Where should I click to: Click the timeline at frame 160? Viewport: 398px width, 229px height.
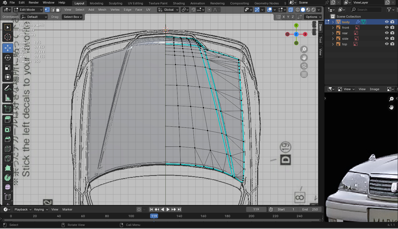click(203, 216)
